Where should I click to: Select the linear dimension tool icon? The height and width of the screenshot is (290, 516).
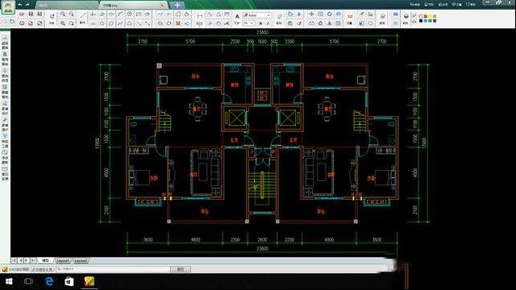pyautogui.click(x=200, y=16)
